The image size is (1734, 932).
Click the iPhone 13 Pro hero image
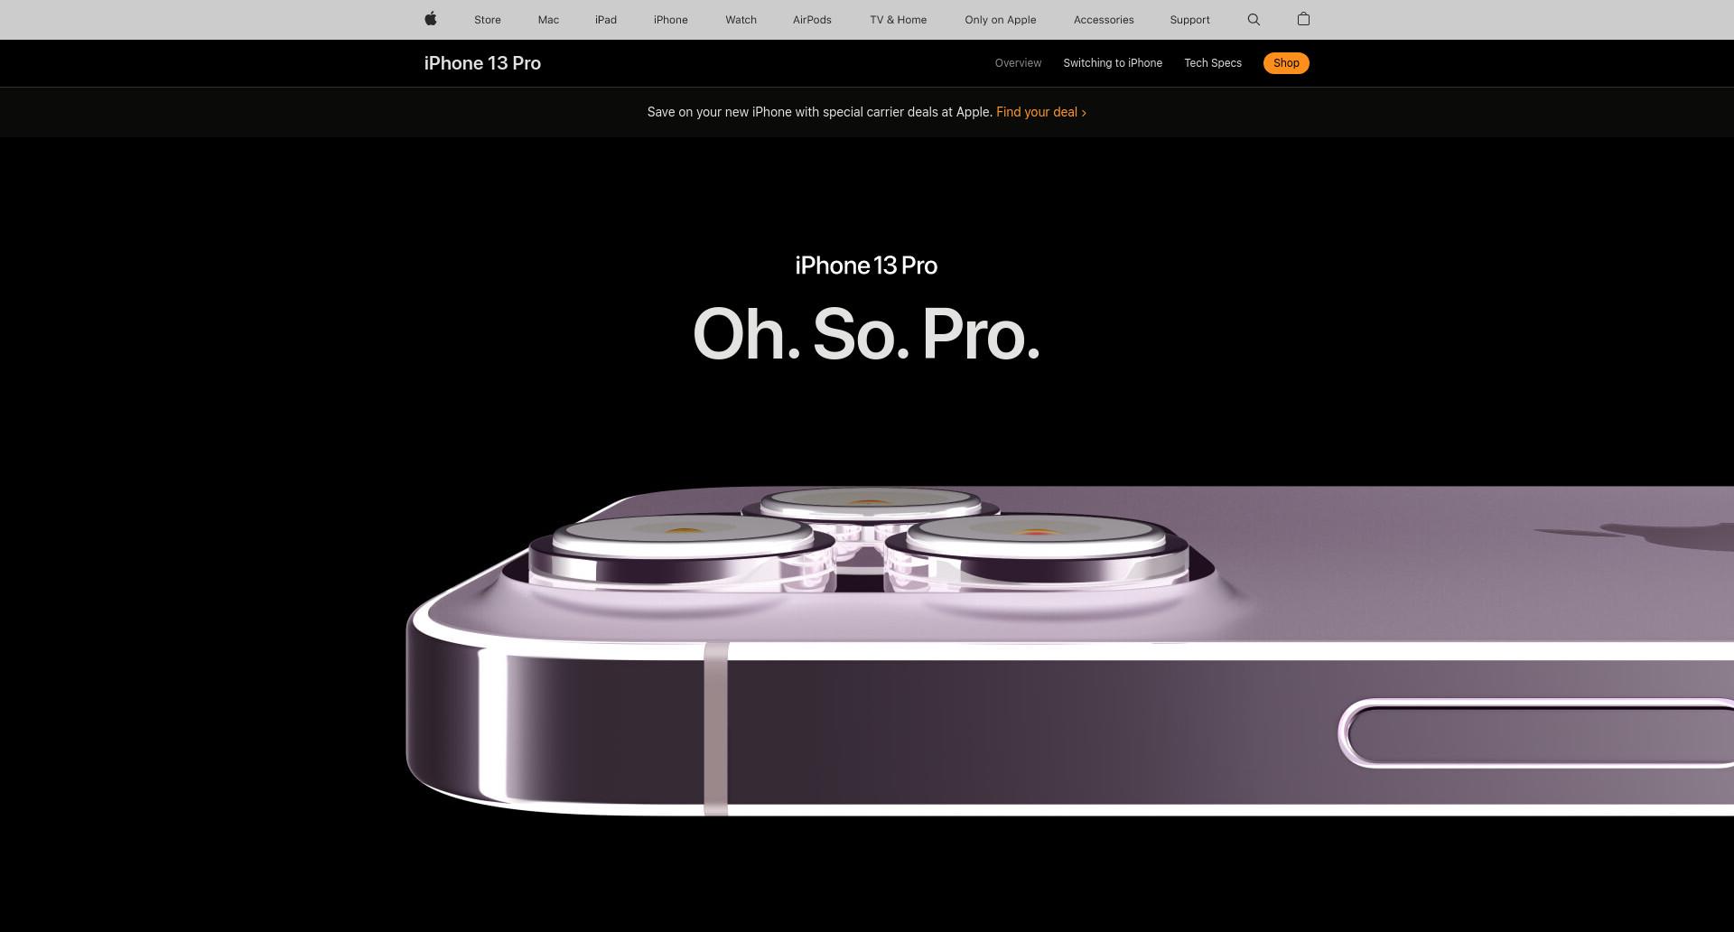[1069, 651]
